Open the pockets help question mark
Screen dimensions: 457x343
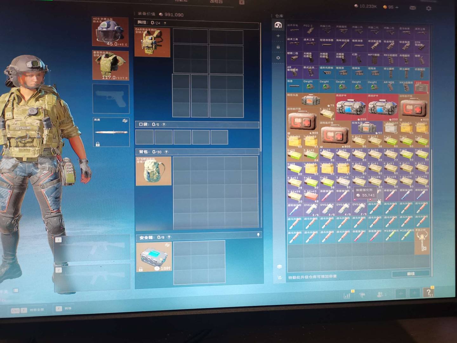pyautogui.click(x=164, y=124)
